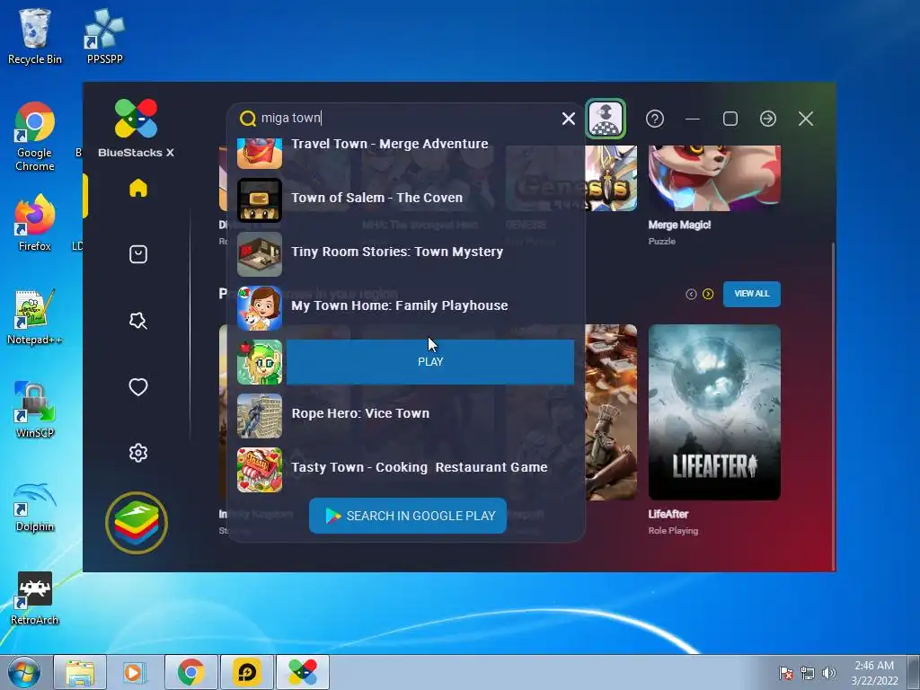Open Dolphin desktop shortcut
Viewport: 920px width, 690px height.
click(x=35, y=506)
